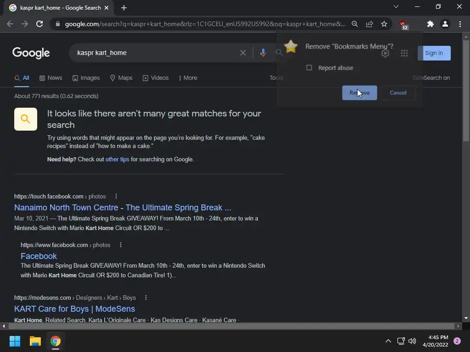
Task: Click the yellow search tip icon
Action: [26, 119]
